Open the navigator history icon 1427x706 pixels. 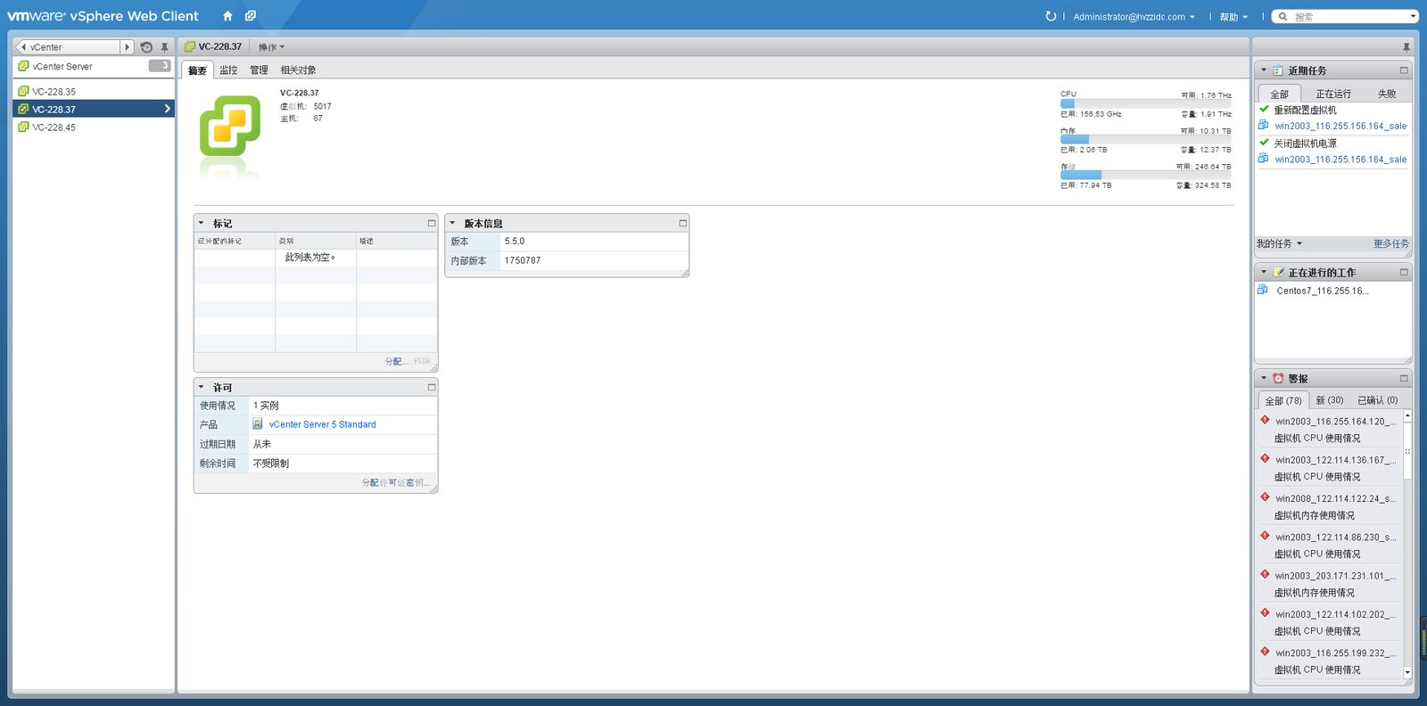click(146, 47)
